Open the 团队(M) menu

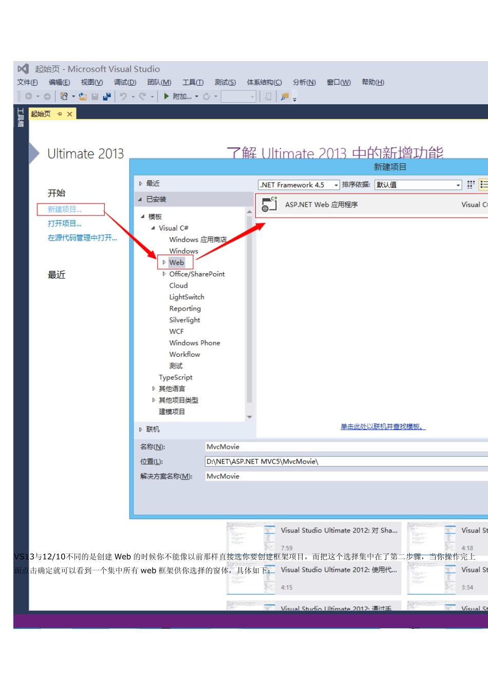click(159, 82)
